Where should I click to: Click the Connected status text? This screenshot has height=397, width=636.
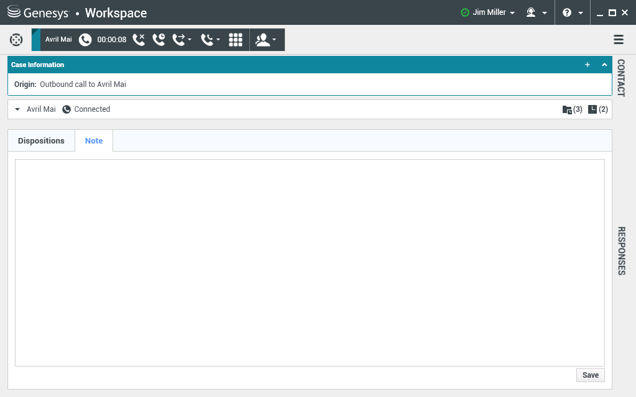click(92, 109)
